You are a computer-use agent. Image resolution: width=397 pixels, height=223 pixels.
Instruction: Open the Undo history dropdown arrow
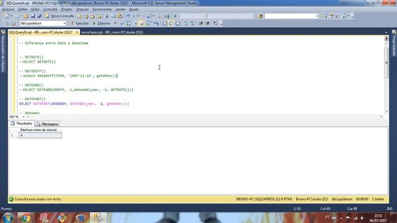133,16
